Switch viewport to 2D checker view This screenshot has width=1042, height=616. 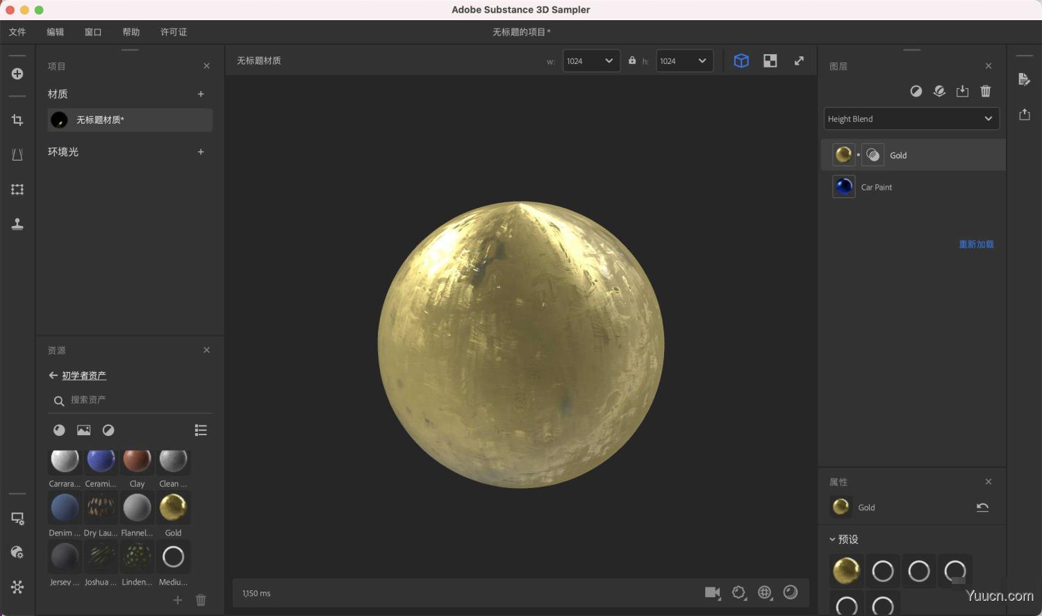[770, 60]
